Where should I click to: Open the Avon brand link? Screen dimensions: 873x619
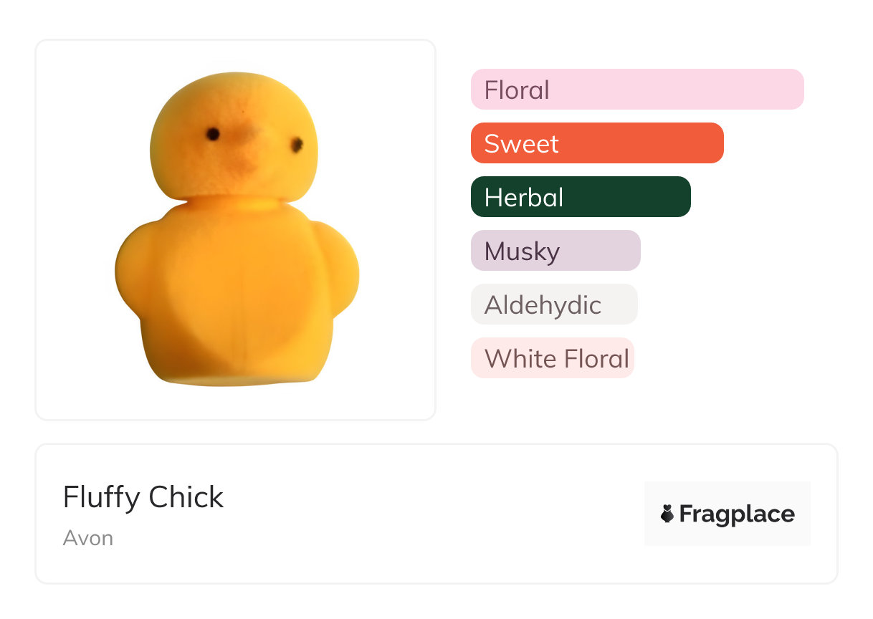click(x=88, y=538)
